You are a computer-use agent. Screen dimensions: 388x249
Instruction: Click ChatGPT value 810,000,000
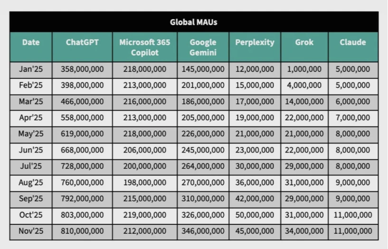click(x=82, y=231)
